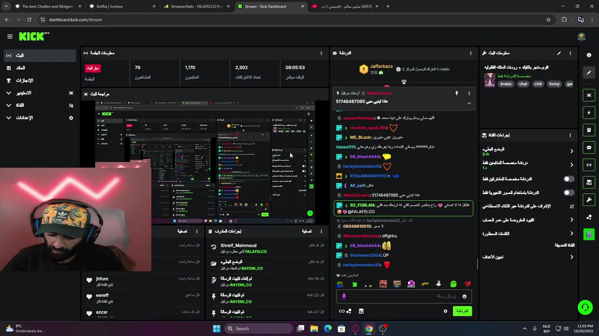Click the info icon in the right rail
Screen dimensions: 599x336
[589, 55]
